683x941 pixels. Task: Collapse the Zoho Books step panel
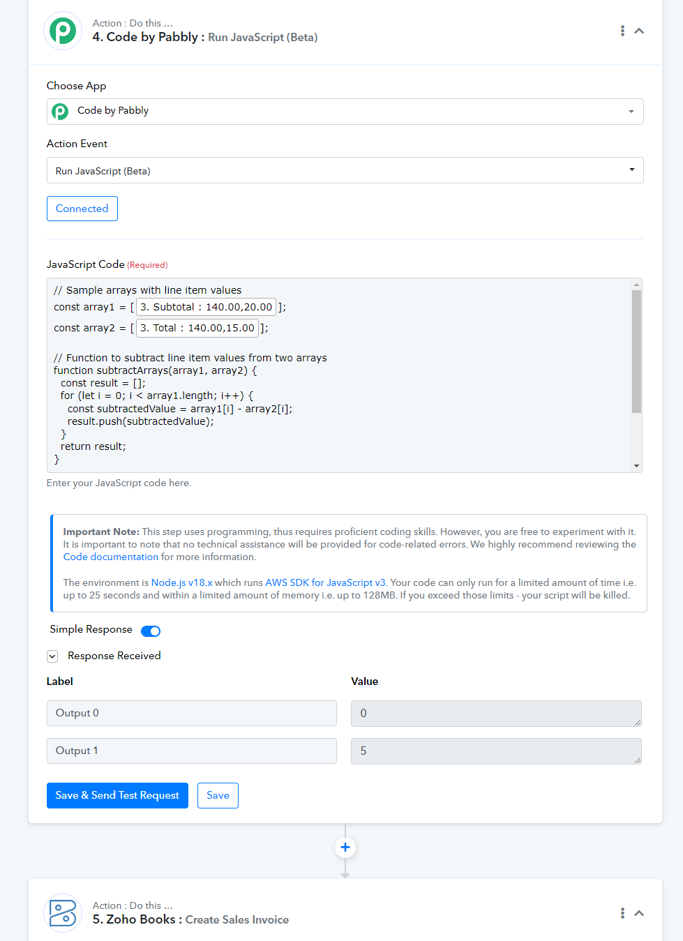coord(639,913)
